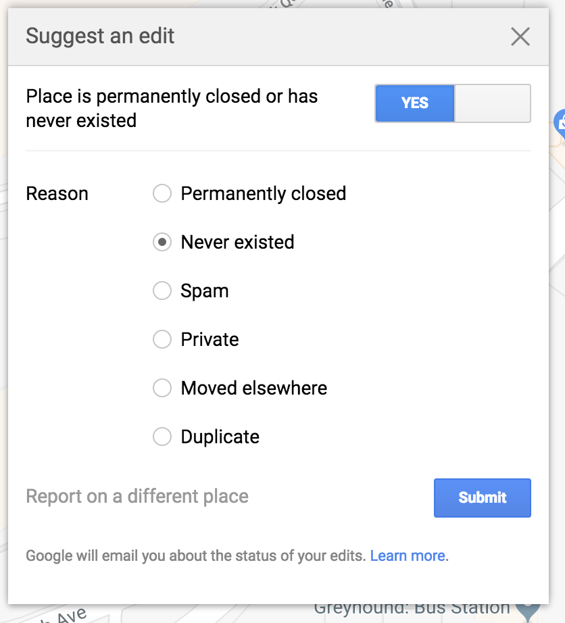
Task: Click the Suggest an edit title
Action: tap(100, 36)
